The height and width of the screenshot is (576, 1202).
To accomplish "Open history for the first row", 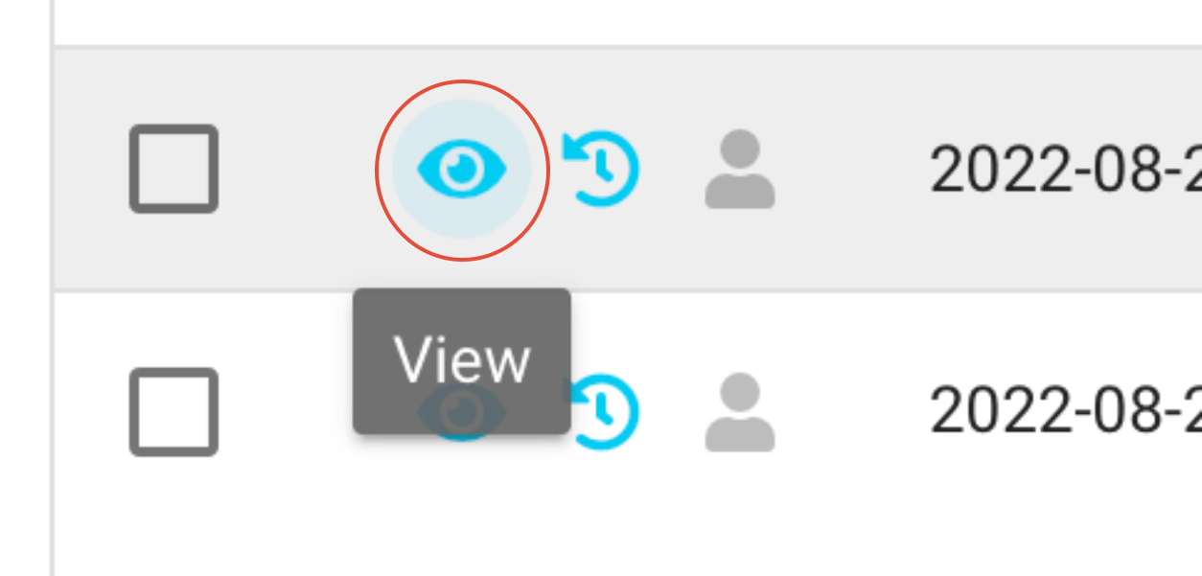I will pos(601,170).
